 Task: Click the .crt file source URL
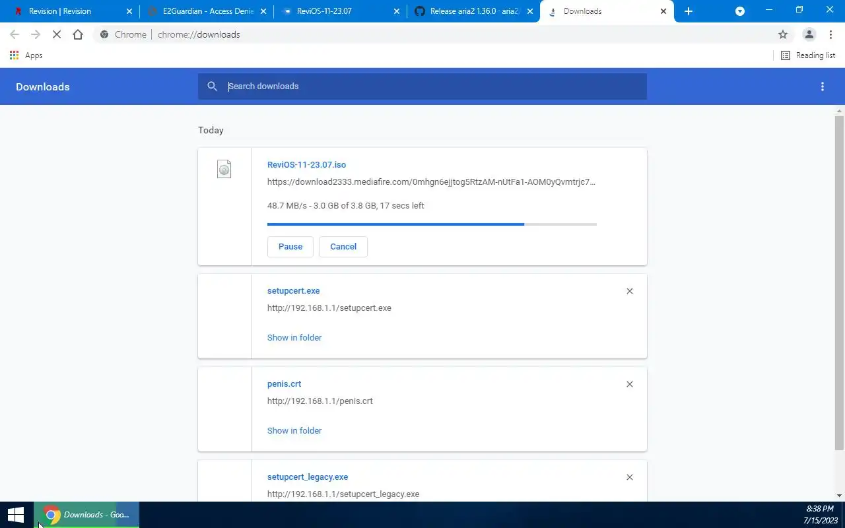(x=320, y=401)
